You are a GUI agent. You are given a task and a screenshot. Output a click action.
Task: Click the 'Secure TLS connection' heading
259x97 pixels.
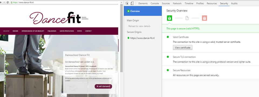[184, 57]
